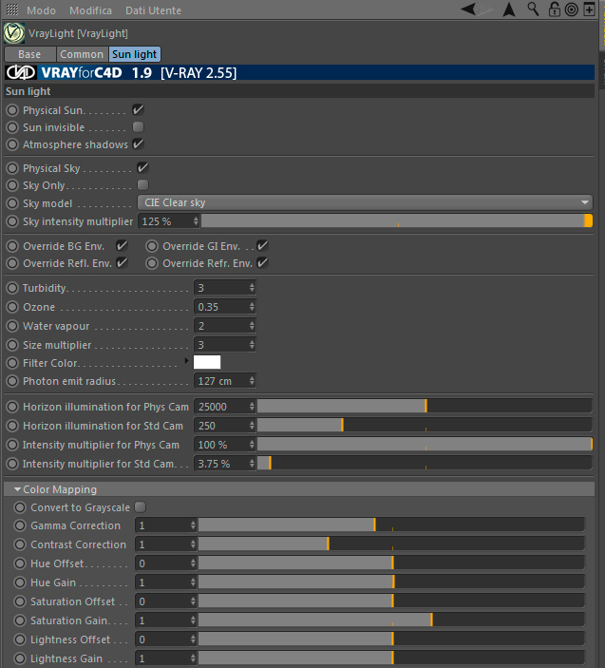Select the Sun light tab

click(x=135, y=54)
